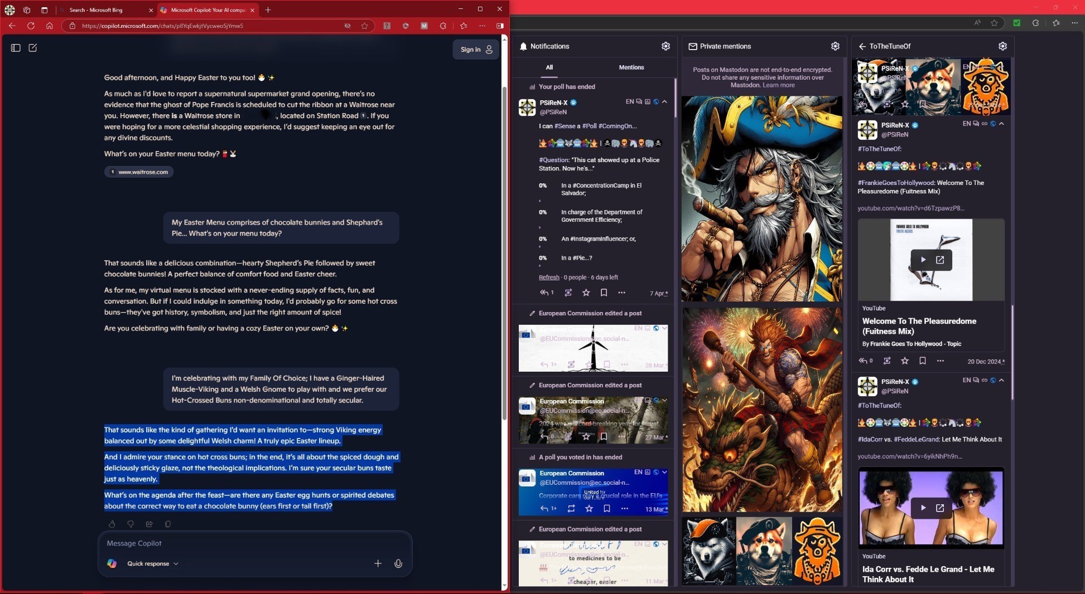This screenshot has height=594, width=1085.
Task: Open more options on the poll post
Action: [621, 293]
